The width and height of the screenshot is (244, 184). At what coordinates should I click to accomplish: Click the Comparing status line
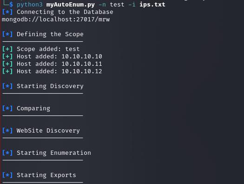[26, 108]
